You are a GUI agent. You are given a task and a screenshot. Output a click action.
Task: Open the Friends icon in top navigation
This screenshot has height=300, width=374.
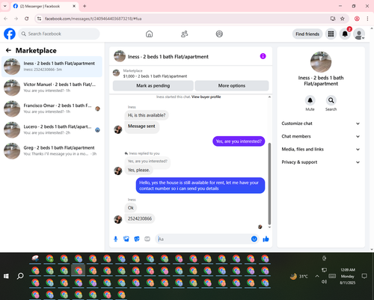click(x=184, y=34)
